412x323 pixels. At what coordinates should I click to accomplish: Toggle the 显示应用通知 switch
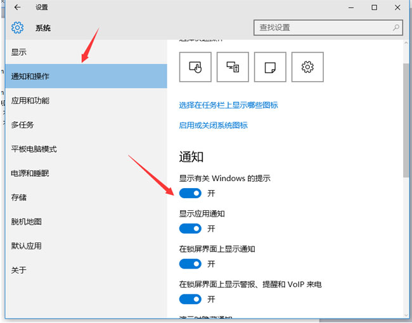[x=190, y=229]
